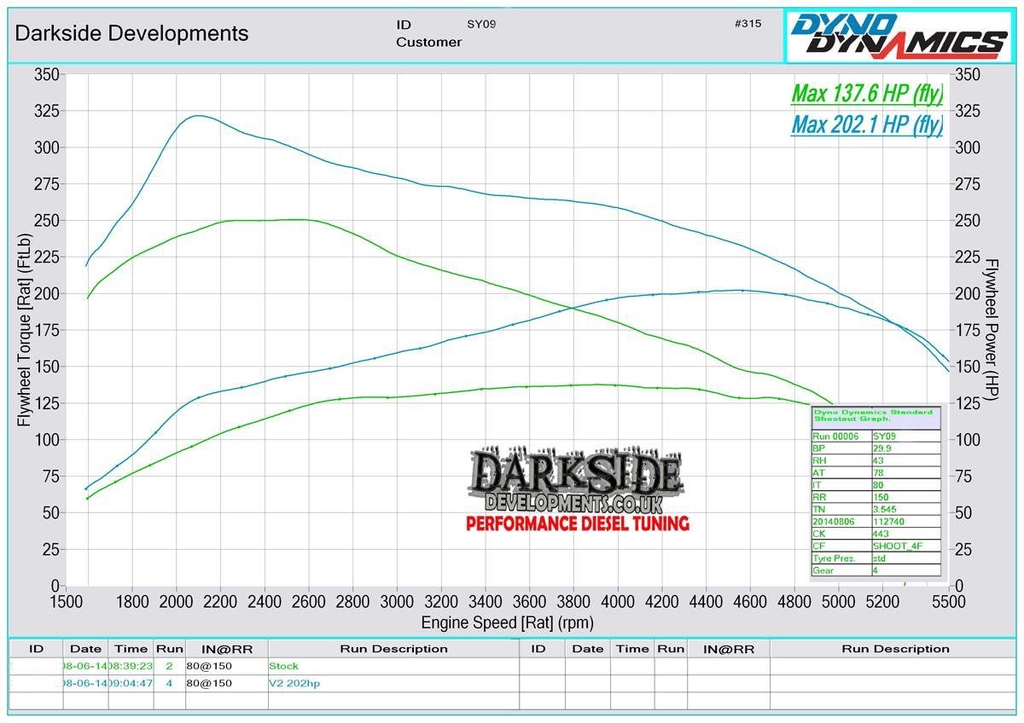1024x723 pixels.
Task: Select the Stock run description row
Action: pyautogui.click(x=393, y=666)
